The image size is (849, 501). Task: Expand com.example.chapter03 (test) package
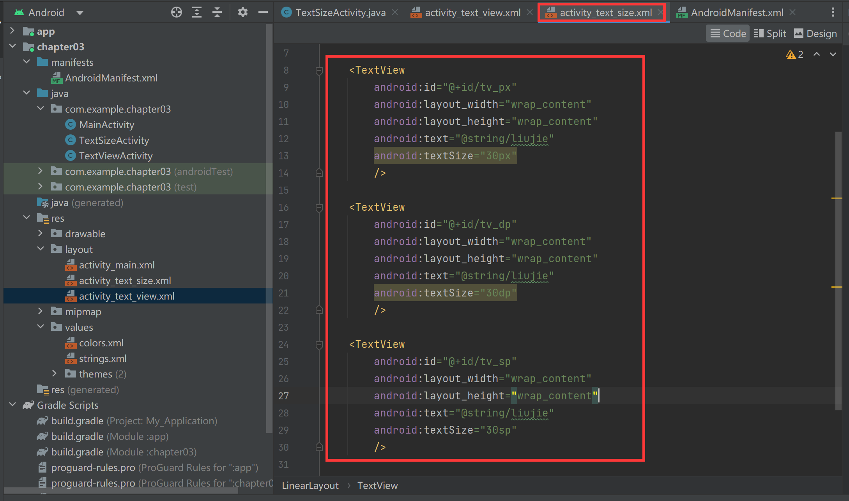pos(41,187)
